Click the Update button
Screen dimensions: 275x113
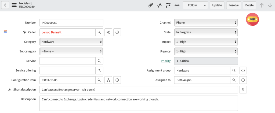pyautogui.click(x=217, y=5)
